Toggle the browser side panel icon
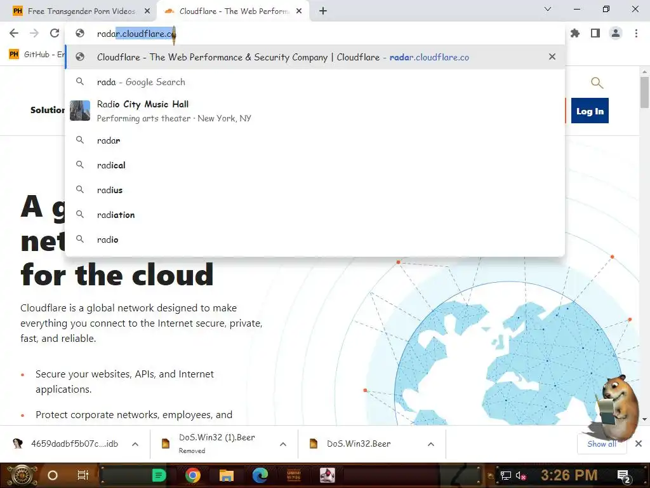650x488 pixels. [x=595, y=33]
